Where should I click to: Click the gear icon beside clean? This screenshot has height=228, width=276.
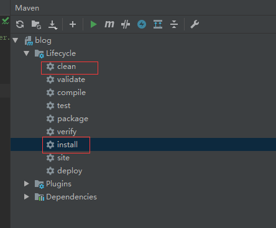50,66
